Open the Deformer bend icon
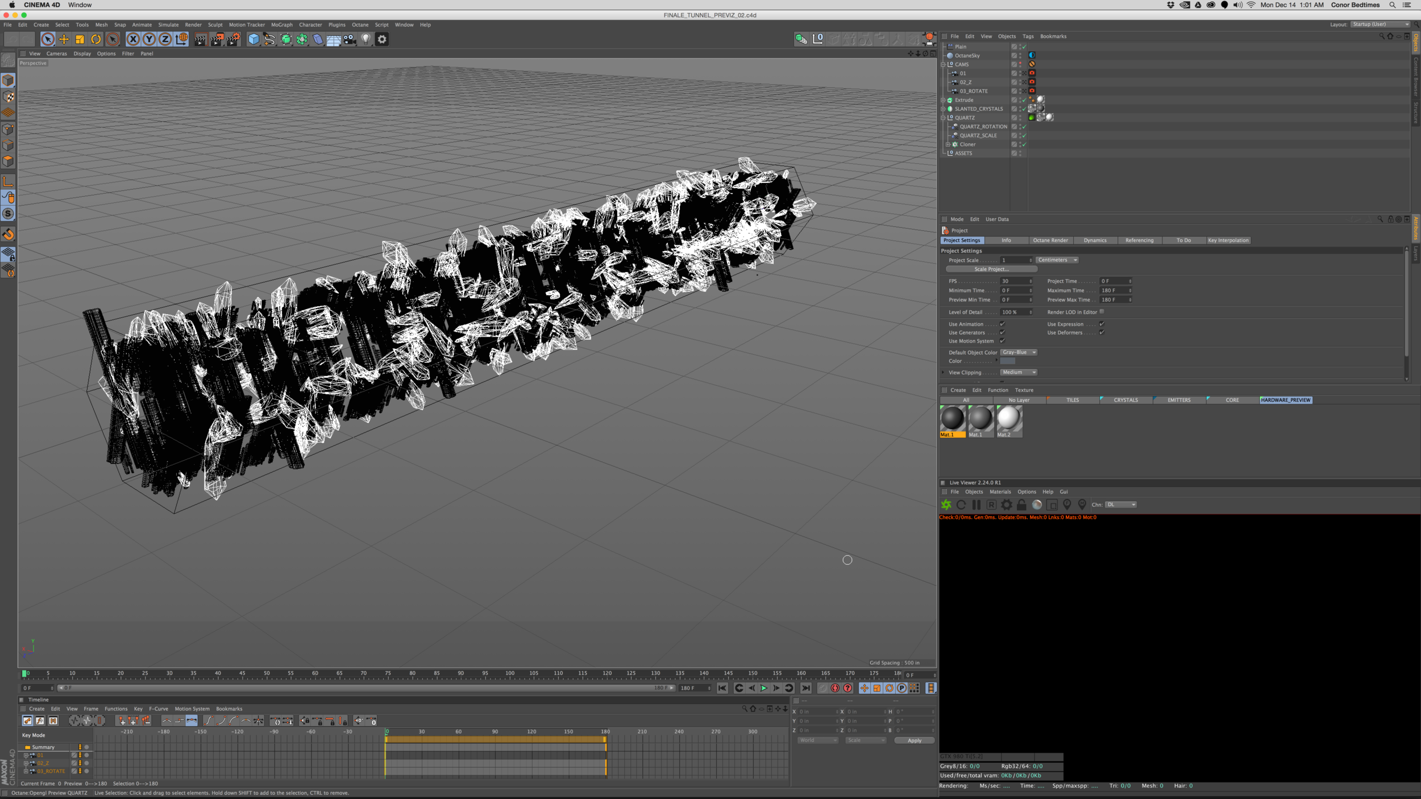Image resolution: width=1421 pixels, height=799 pixels. tap(318, 39)
